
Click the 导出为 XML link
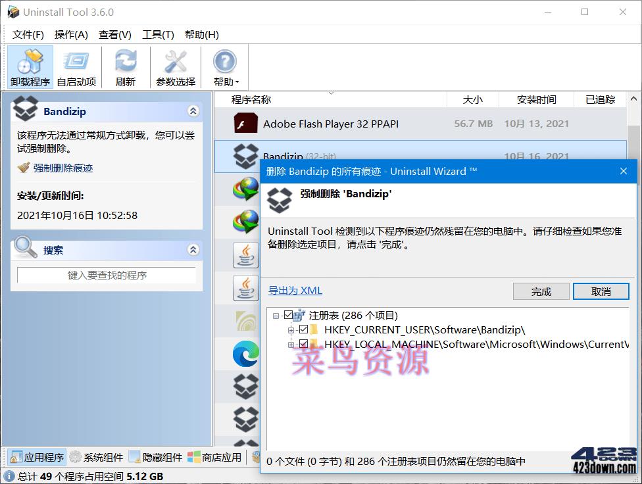pyautogui.click(x=294, y=290)
